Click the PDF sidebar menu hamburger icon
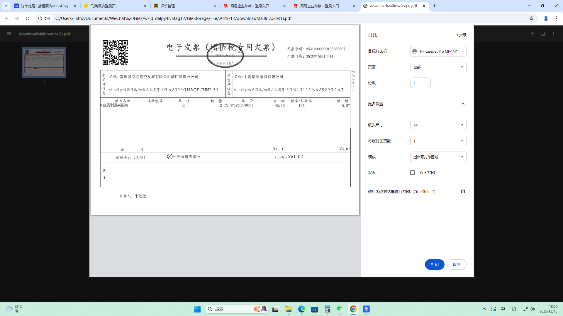Image resolution: width=563 pixels, height=316 pixels. (9, 34)
